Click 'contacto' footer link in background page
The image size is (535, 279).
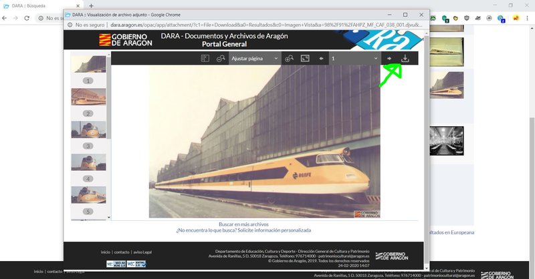(55, 272)
